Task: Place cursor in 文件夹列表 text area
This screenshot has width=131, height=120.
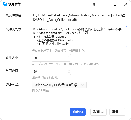Action: 79,37
